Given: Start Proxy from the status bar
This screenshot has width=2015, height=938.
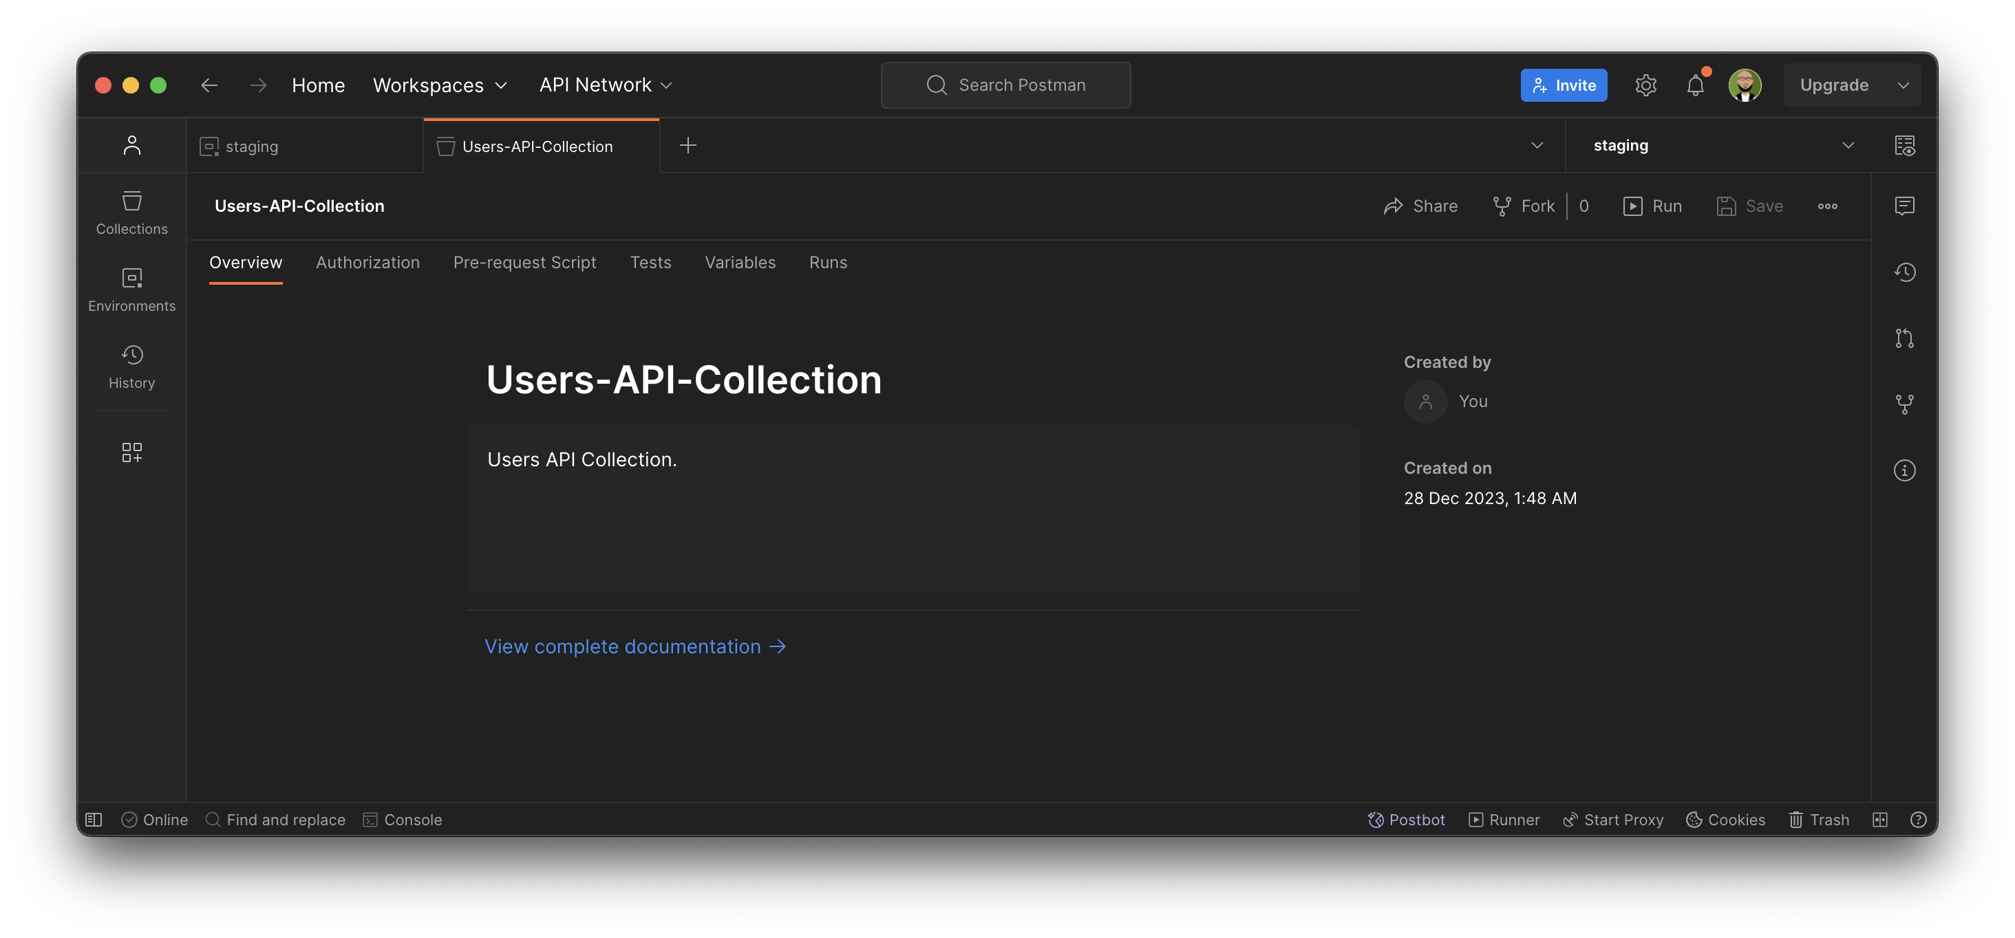Looking at the screenshot, I should tap(1613, 819).
